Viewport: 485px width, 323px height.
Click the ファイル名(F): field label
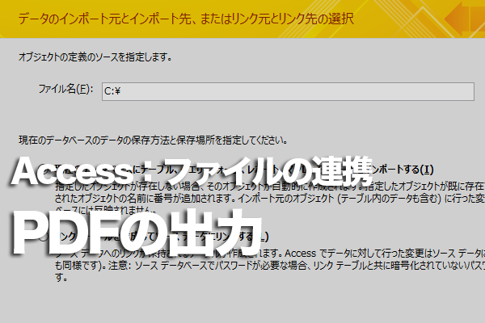pyautogui.click(x=65, y=90)
